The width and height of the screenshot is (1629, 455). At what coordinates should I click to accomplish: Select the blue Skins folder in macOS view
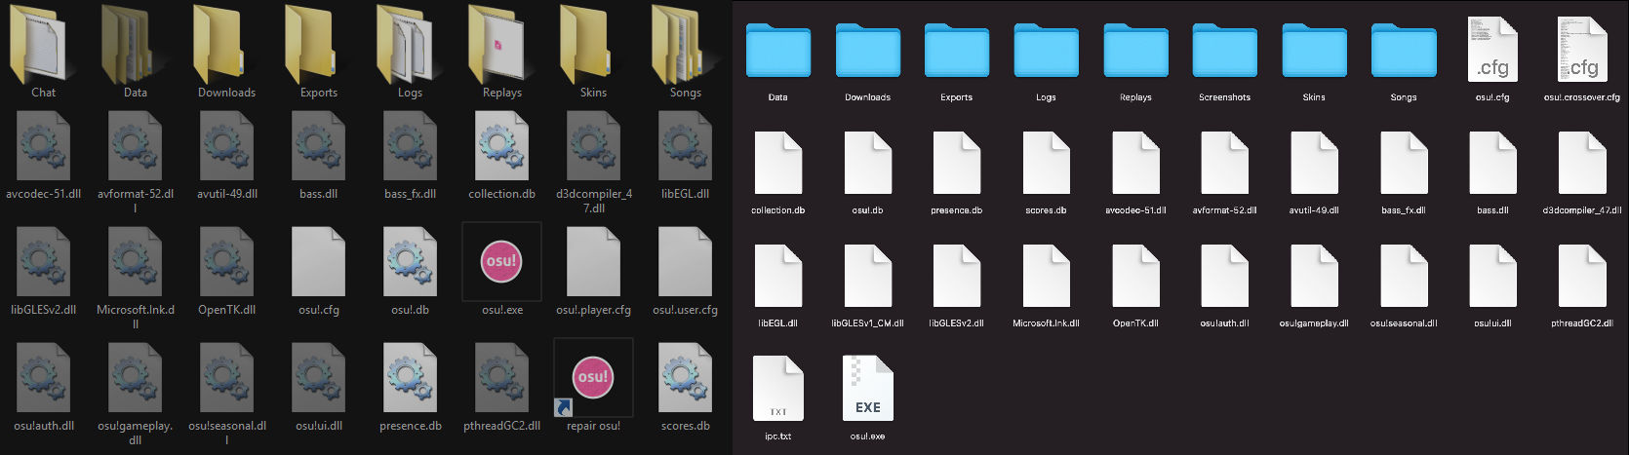click(x=1315, y=50)
